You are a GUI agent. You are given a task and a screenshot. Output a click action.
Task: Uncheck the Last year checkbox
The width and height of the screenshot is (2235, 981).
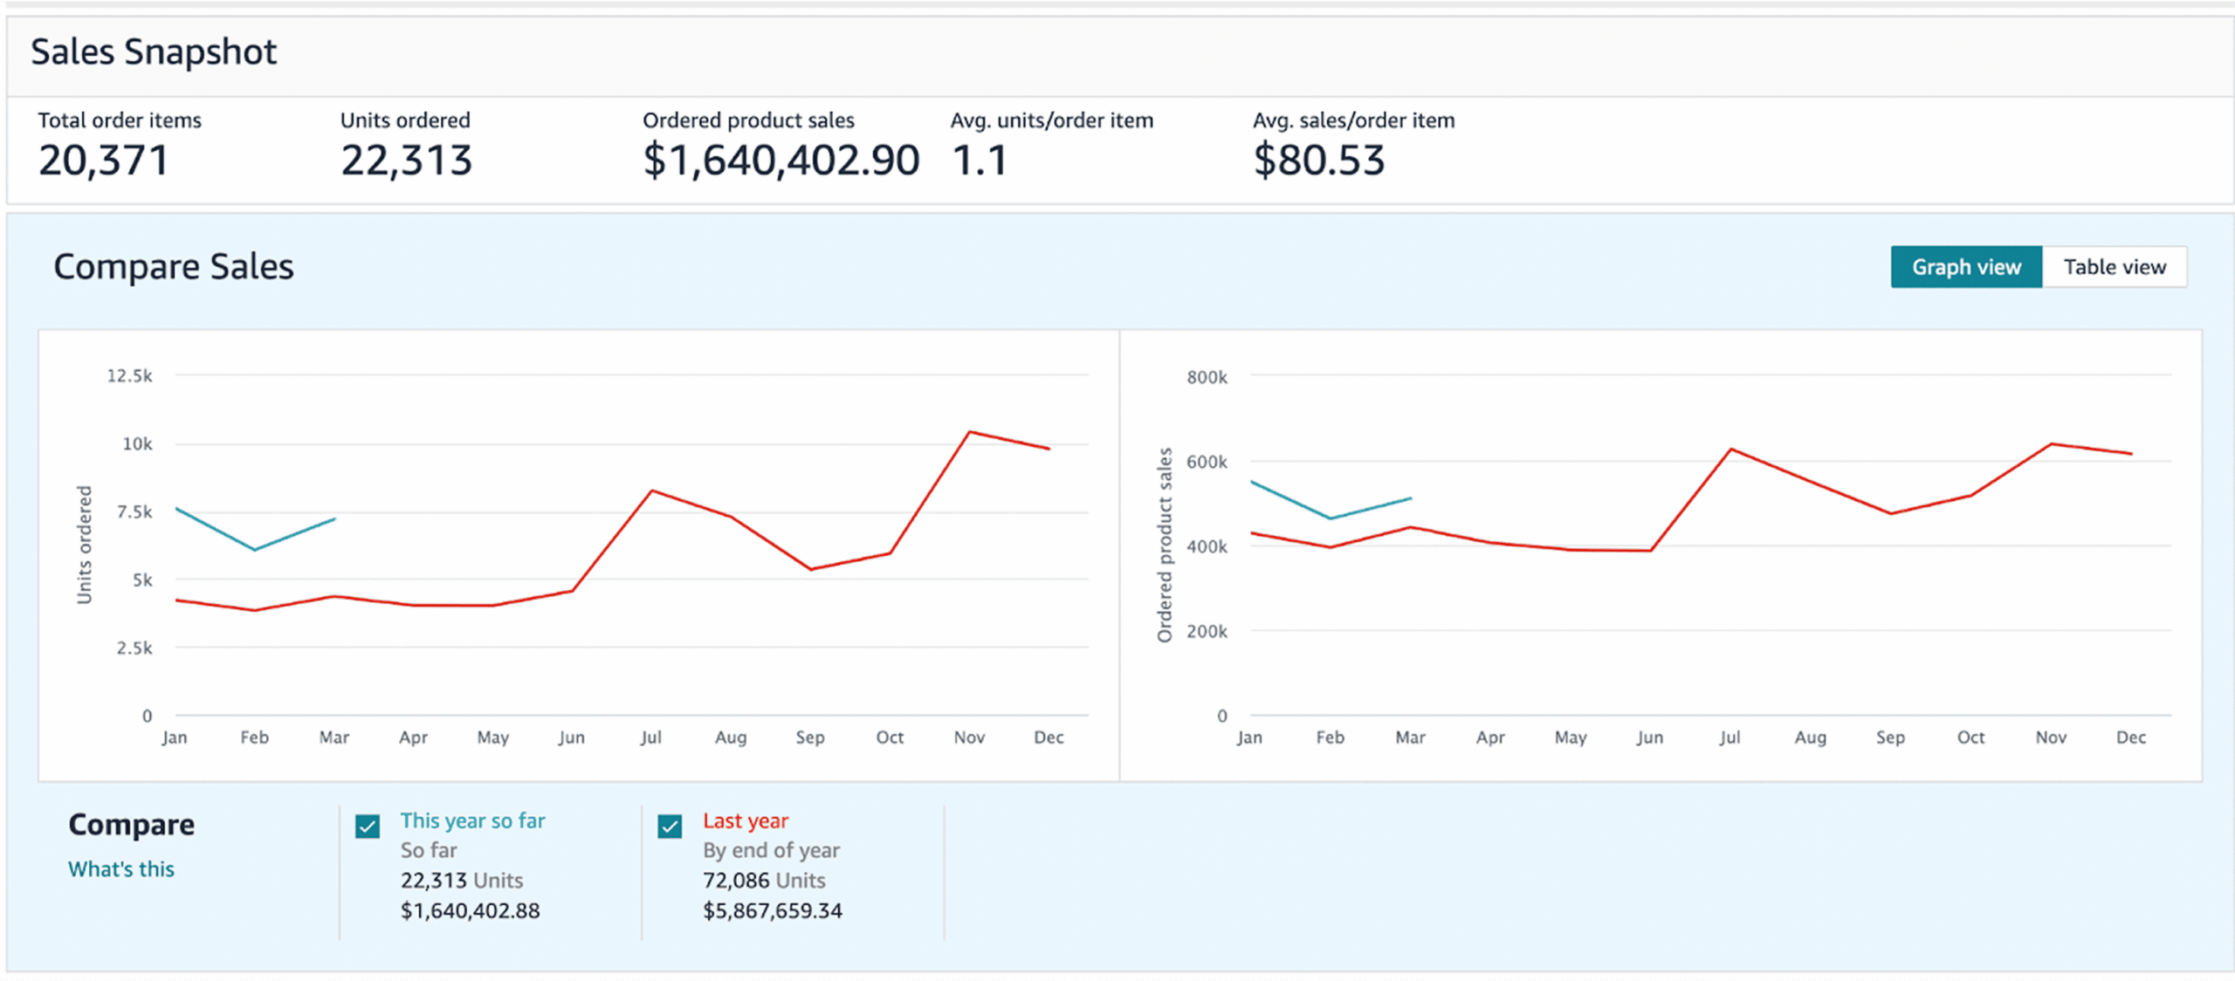coord(670,826)
